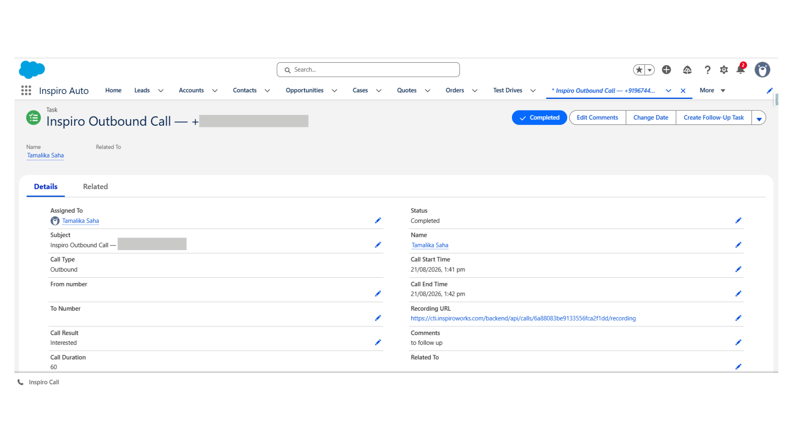Edit the Call End Time field
This screenshot has height=445, width=792.
[738, 294]
